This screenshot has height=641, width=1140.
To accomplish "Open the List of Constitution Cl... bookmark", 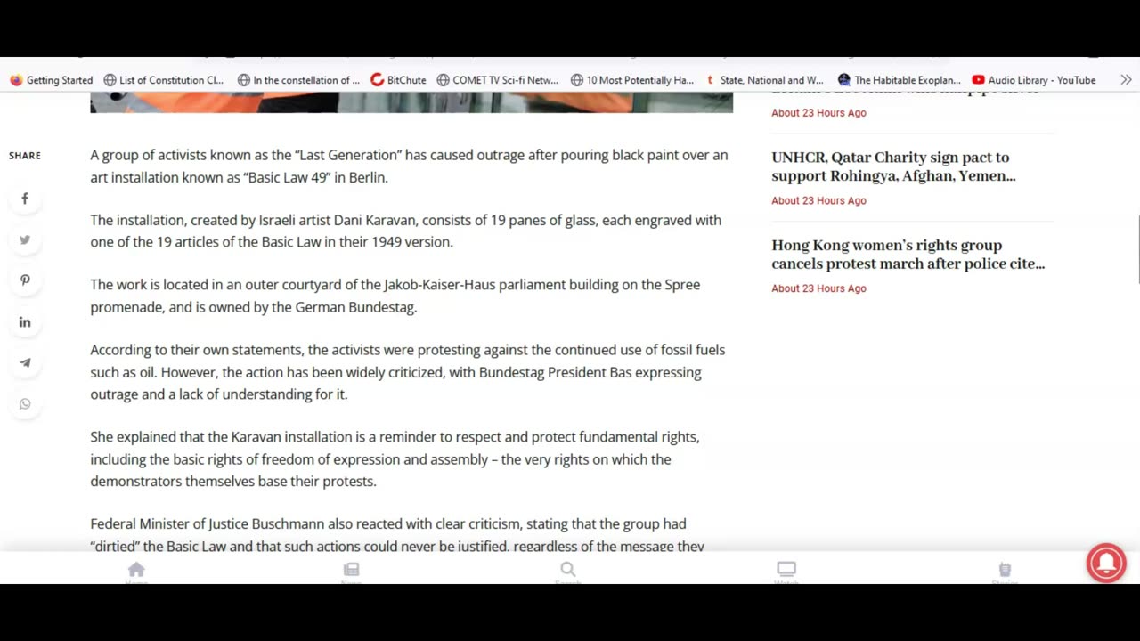I will click(x=164, y=80).
